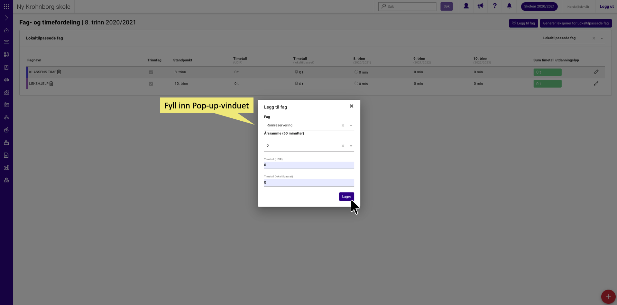The height and width of the screenshot is (305, 617).
Task: Open the Årsramme dropdown arrow
Action: point(351,146)
